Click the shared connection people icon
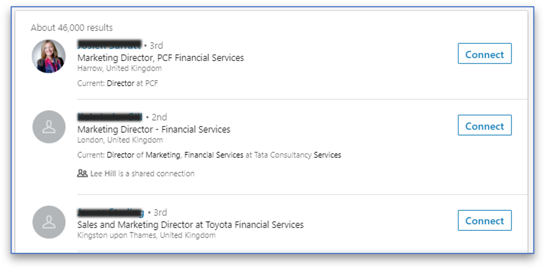545x269 pixels. click(82, 173)
